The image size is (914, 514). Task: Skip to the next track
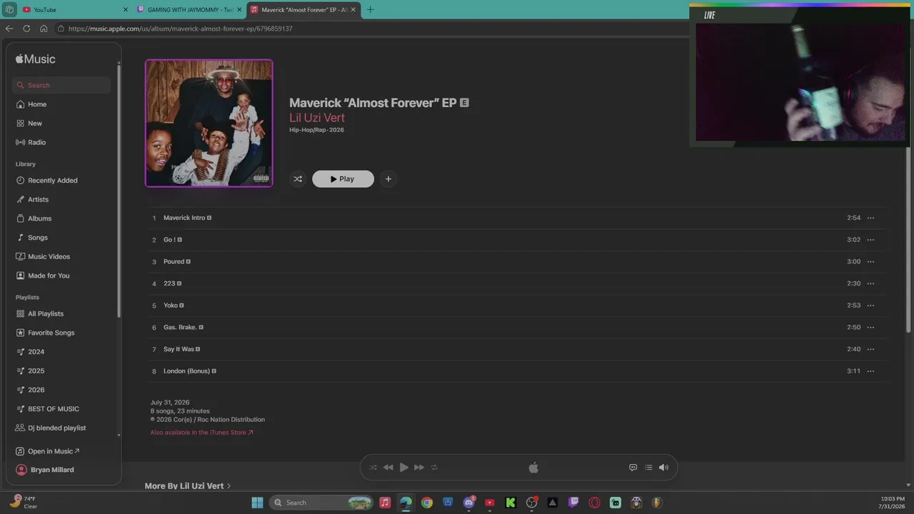pyautogui.click(x=419, y=468)
